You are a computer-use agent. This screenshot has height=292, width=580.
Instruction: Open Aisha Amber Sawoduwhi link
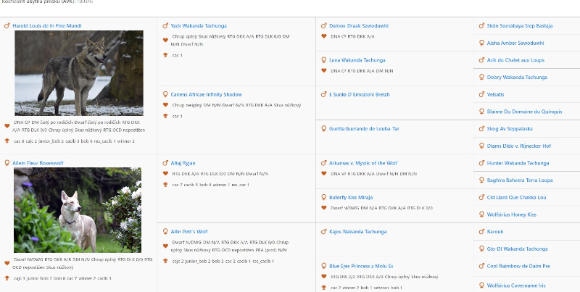(x=515, y=43)
